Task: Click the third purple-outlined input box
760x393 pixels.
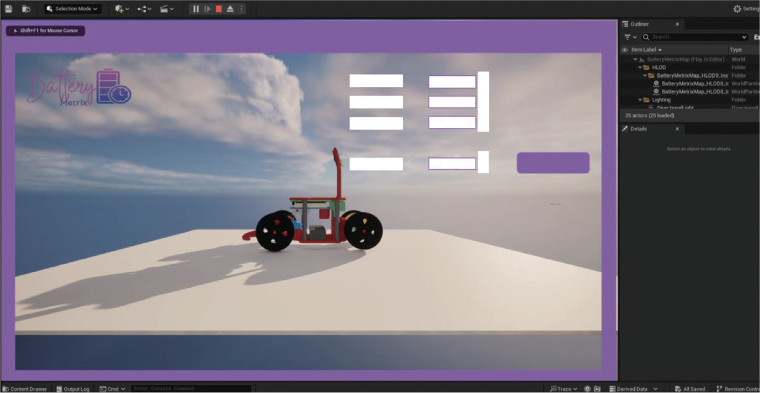Action: pos(452,122)
